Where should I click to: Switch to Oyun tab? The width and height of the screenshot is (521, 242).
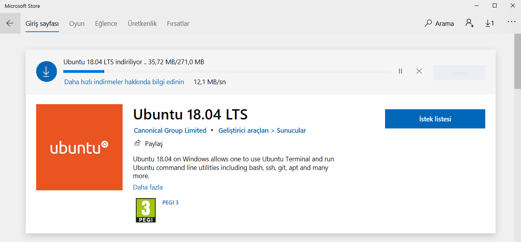point(77,23)
